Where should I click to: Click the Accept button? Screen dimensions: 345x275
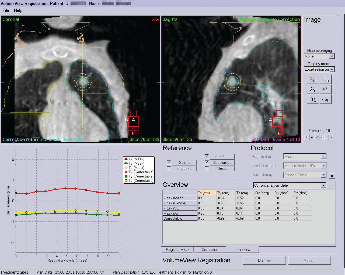point(310,260)
